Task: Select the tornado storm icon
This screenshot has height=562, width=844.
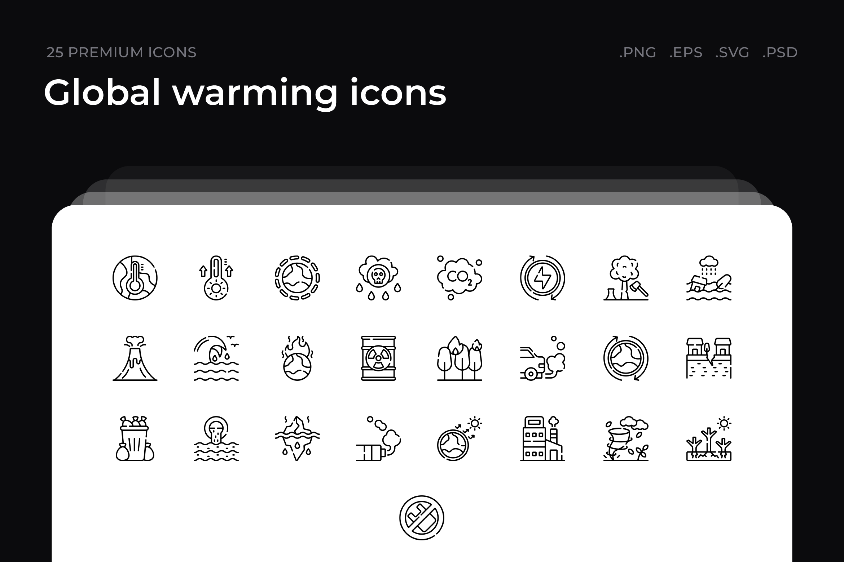Action: coord(626,439)
